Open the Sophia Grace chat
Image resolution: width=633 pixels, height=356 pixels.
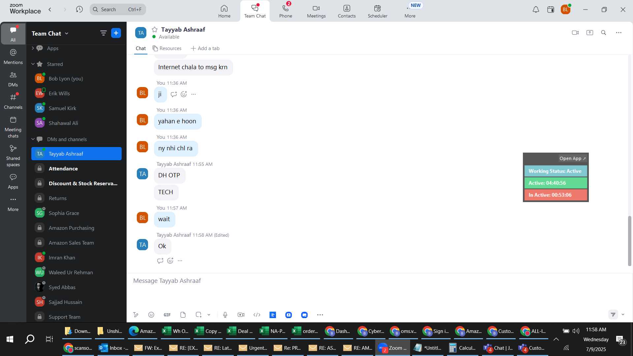coord(76,213)
